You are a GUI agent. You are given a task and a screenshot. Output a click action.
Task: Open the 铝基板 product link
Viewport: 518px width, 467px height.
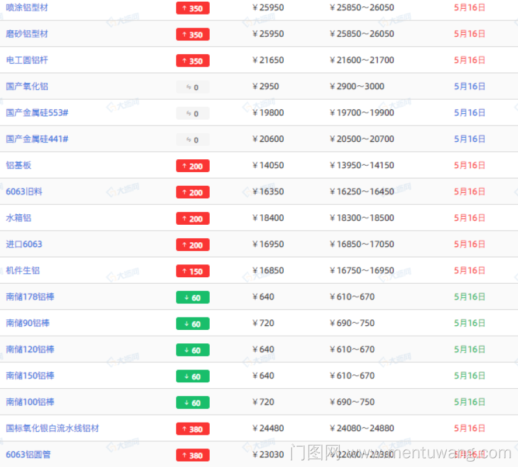[x=19, y=165]
